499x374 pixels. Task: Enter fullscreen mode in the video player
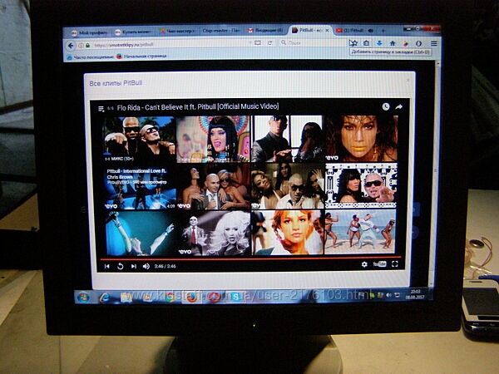tap(394, 264)
